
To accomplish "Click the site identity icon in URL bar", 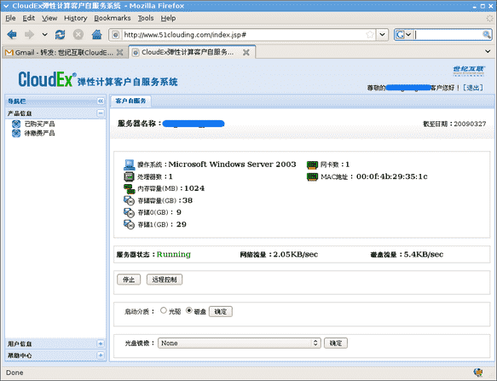I will (x=116, y=35).
